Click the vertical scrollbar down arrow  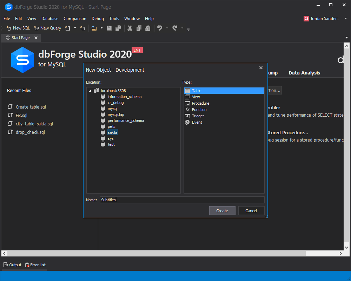coord(346,248)
